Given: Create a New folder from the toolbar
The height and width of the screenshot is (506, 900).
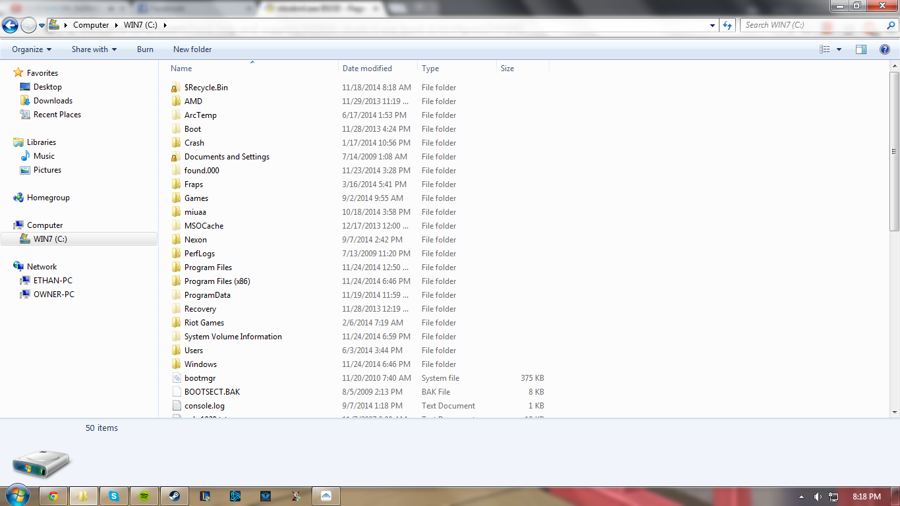Looking at the screenshot, I should tap(192, 49).
